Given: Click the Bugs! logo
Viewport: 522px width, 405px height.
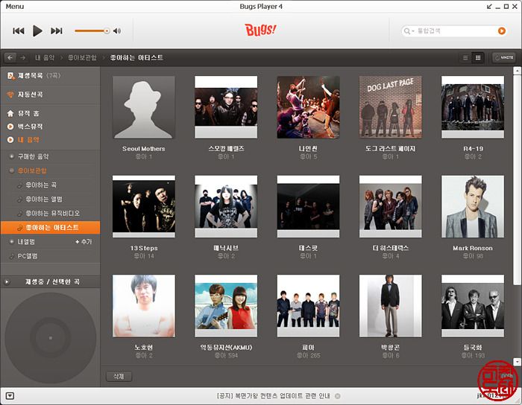Looking at the screenshot, I should (x=261, y=30).
